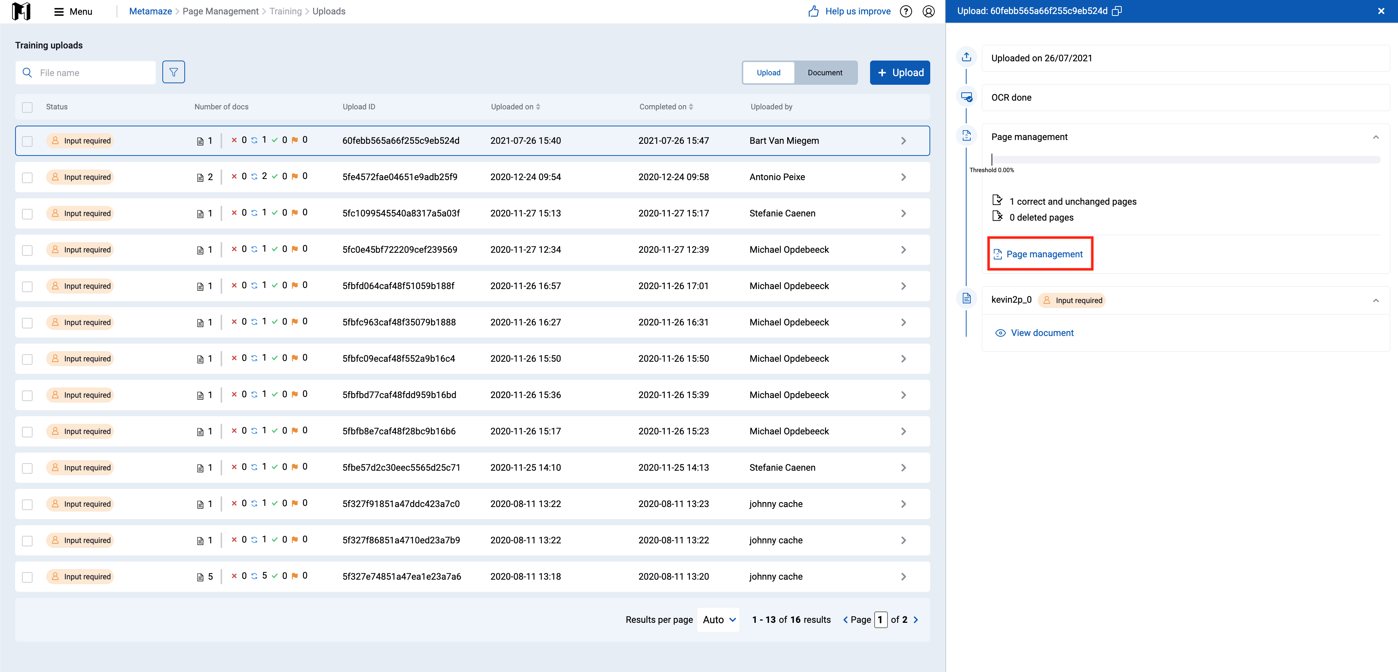The image size is (1398, 672).
Task: Click the Metamaze logo icon
Action: tap(21, 11)
